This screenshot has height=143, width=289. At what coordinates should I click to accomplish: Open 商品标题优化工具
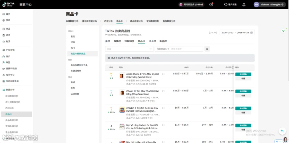pyautogui.click(x=79, y=65)
